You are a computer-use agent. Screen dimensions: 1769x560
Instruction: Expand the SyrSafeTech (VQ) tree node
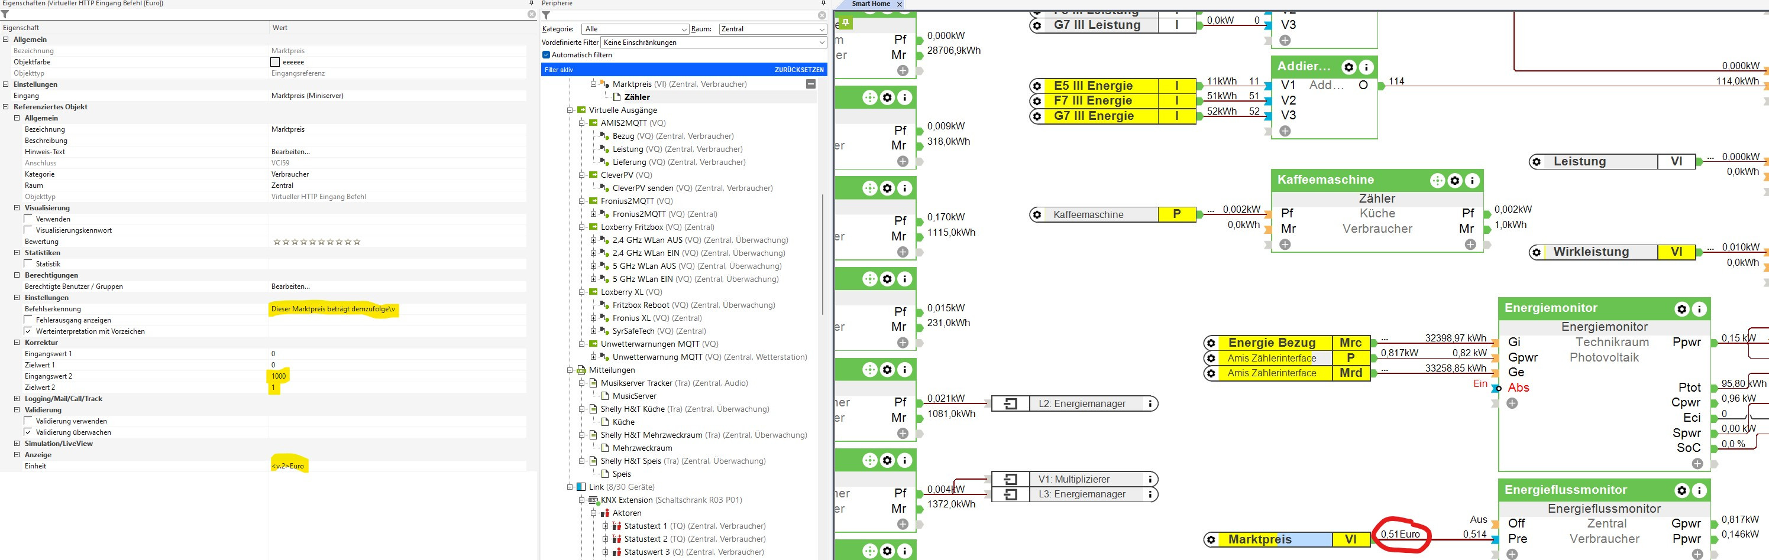(593, 331)
